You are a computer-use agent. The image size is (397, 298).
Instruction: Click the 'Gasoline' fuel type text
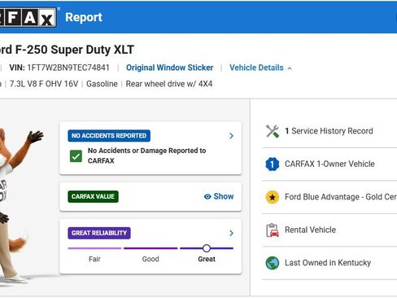tap(102, 84)
